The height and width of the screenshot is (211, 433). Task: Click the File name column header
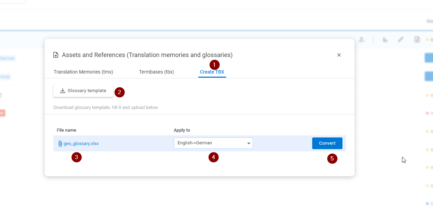click(66, 130)
